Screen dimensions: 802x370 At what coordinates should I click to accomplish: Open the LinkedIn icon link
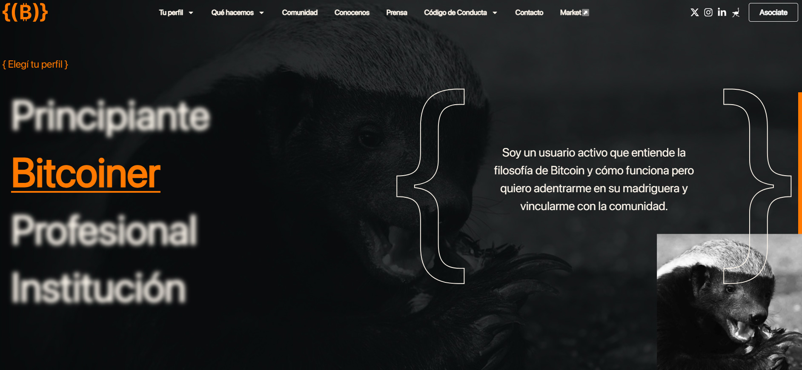pyautogui.click(x=722, y=12)
